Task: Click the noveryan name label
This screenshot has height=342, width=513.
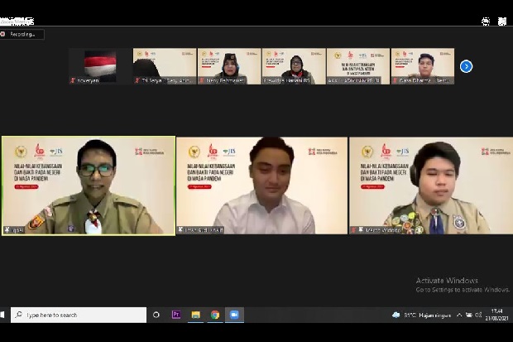Action: [x=88, y=80]
